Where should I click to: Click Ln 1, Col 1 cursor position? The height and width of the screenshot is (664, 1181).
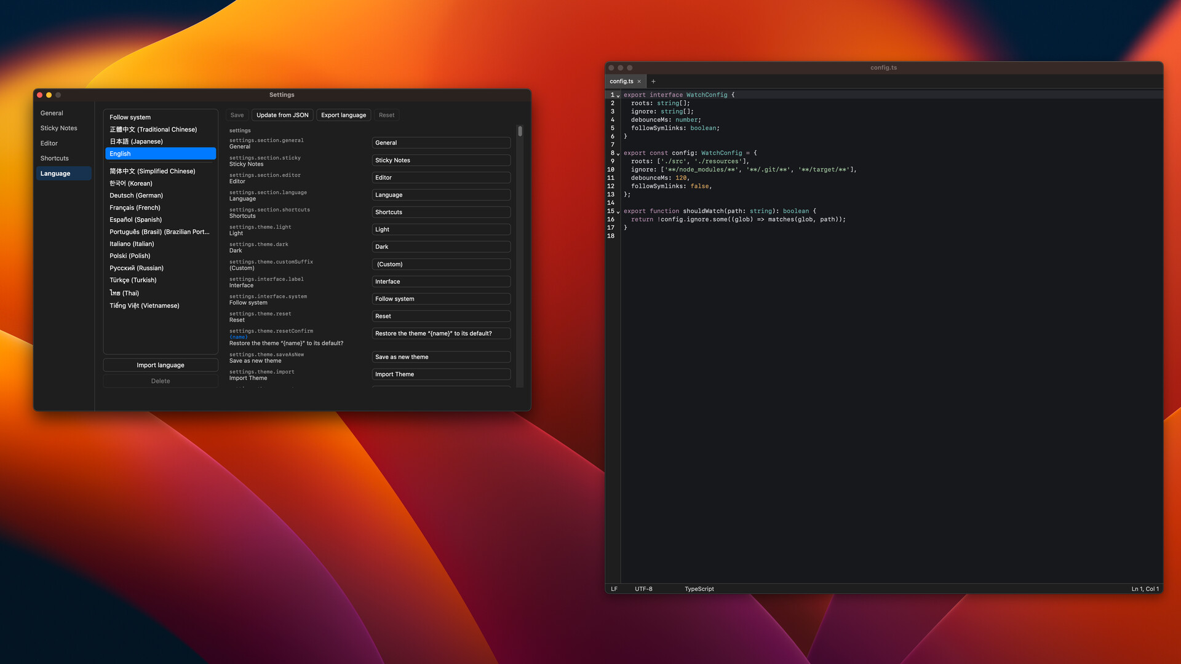pos(1145,589)
